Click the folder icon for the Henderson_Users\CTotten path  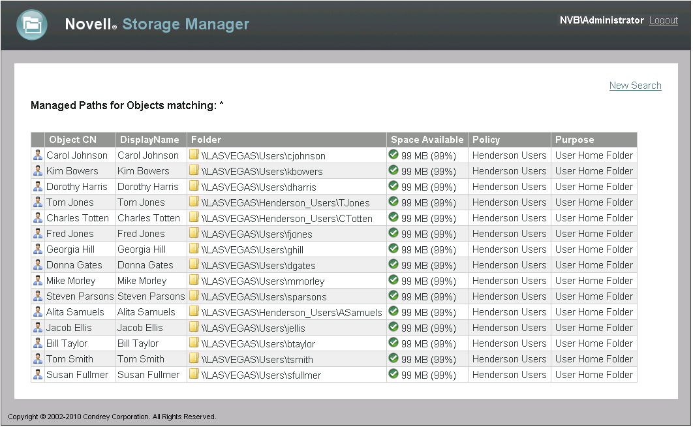pyautogui.click(x=194, y=217)
